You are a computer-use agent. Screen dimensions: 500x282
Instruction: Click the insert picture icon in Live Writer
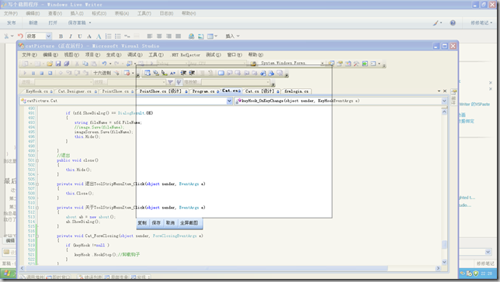201,36
